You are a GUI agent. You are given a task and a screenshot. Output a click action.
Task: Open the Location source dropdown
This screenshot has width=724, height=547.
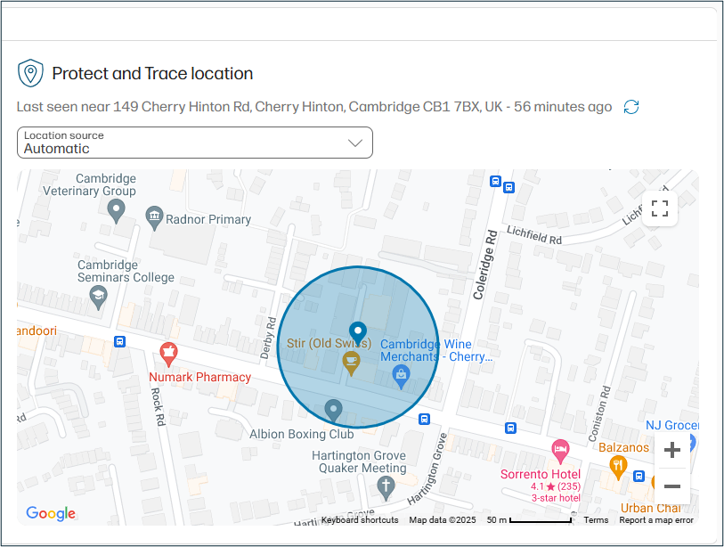194,142
